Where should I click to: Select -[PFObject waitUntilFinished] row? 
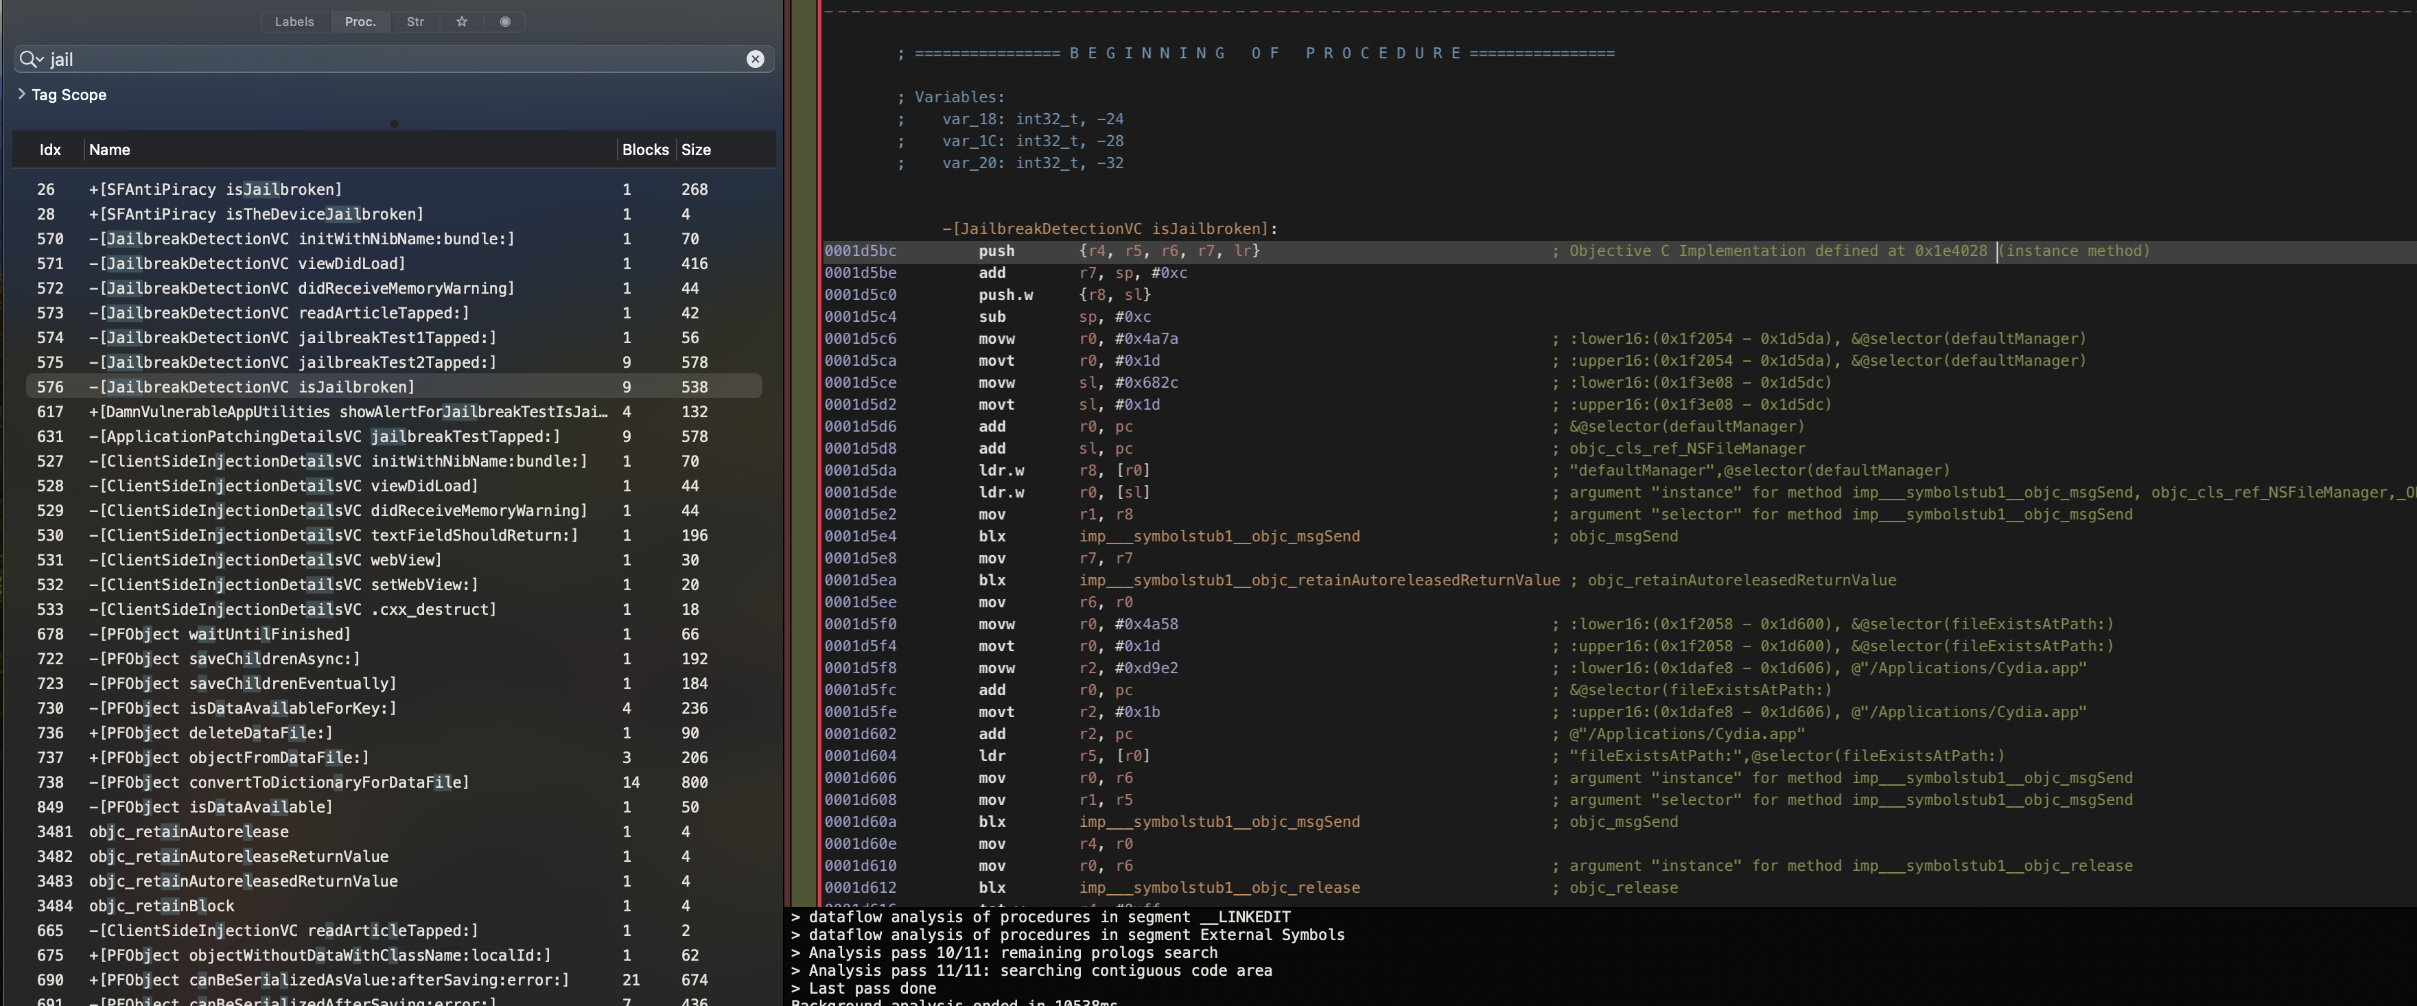click(394, 634)
